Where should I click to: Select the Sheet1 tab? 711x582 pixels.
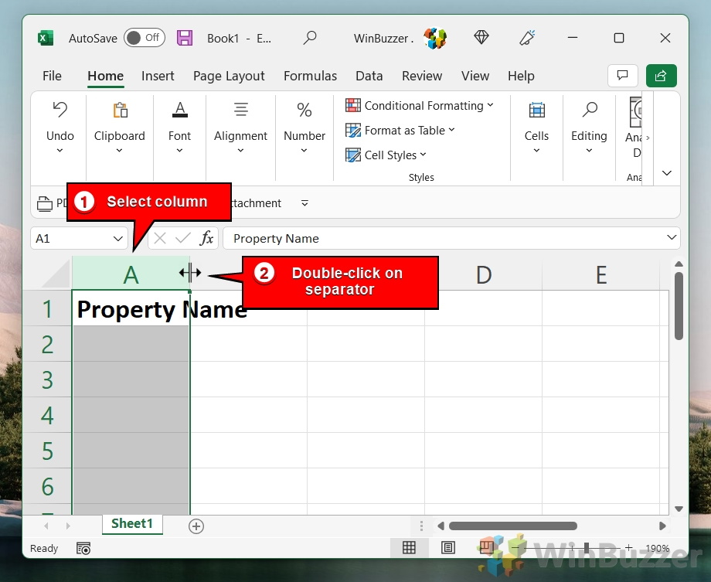[132, 524]
